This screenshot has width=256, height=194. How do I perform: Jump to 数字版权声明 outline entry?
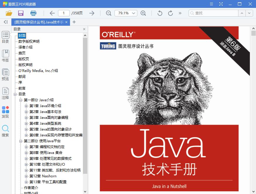29,42
